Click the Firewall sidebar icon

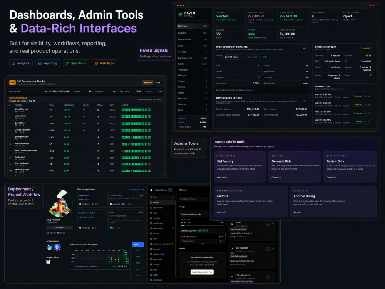tap(151, 234)
